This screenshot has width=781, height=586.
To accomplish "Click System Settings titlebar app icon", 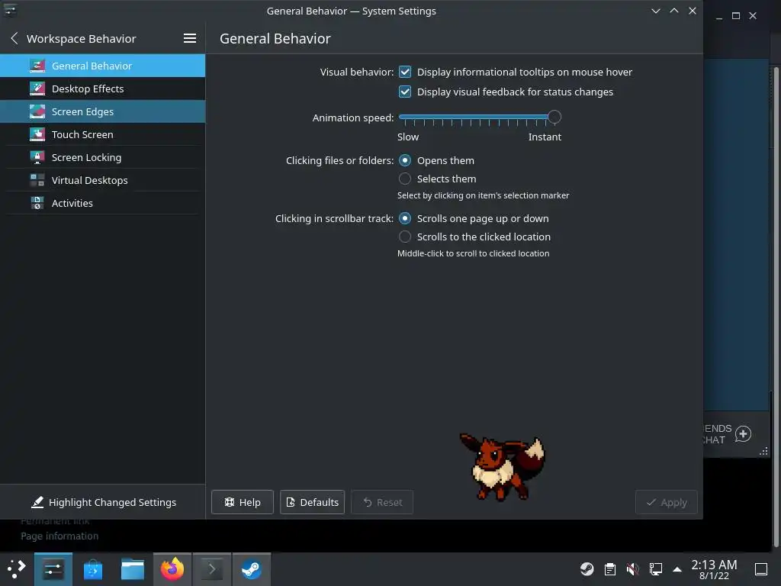I will click(x=10, y=10).
